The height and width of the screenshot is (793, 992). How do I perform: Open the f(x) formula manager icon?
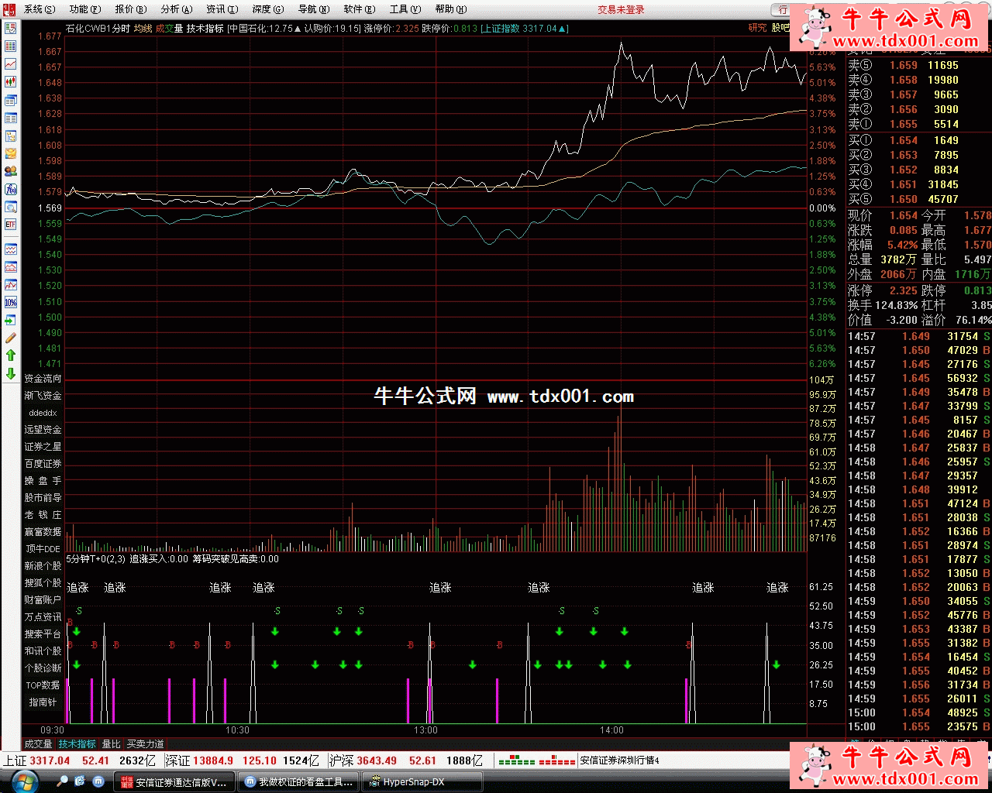[x=11, y=189]
